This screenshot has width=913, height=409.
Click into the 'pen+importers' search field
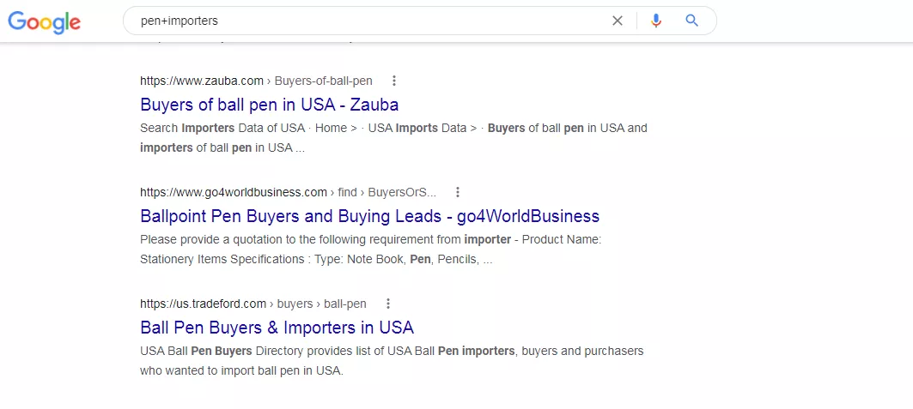(367, 21)
